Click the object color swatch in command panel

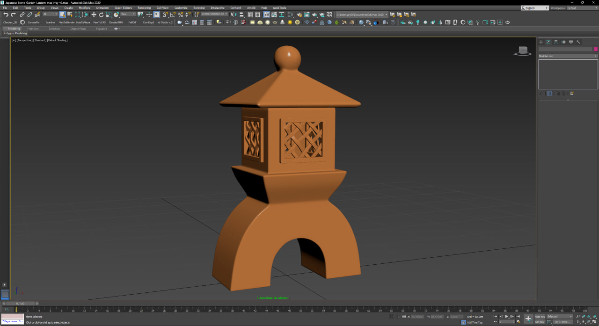pyautogui.click(x=596, y=49)
